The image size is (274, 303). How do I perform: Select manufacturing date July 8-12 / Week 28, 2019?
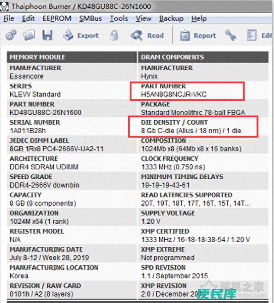point(49,258)
